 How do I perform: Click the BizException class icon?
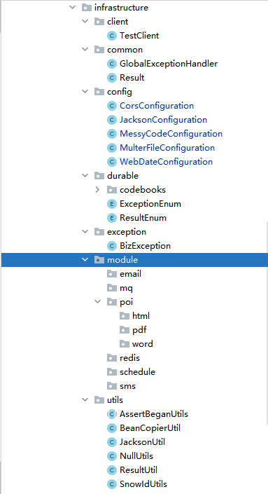pyautogui.click(x=112, y=246)
